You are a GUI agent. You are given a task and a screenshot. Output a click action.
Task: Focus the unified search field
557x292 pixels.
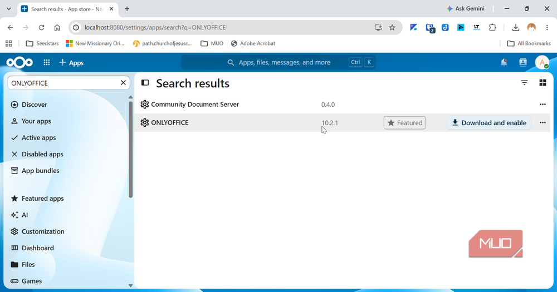pyautogui.click(x=278, y=62)
